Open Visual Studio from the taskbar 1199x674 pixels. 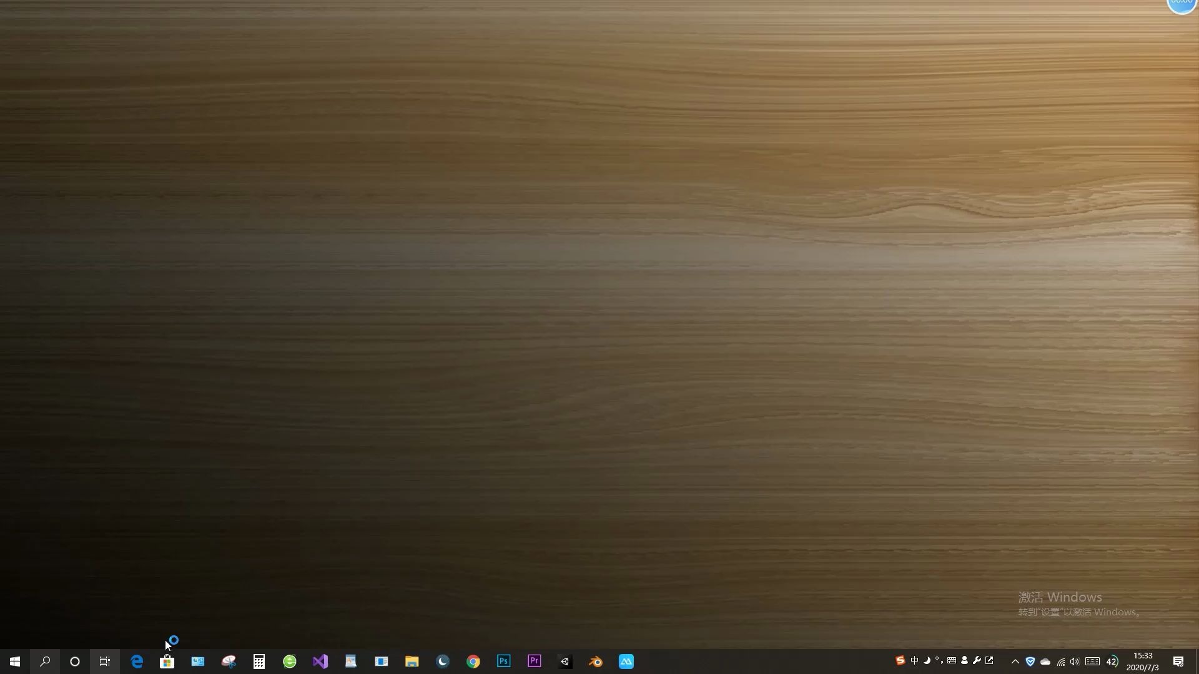click(x=320, y=662)
